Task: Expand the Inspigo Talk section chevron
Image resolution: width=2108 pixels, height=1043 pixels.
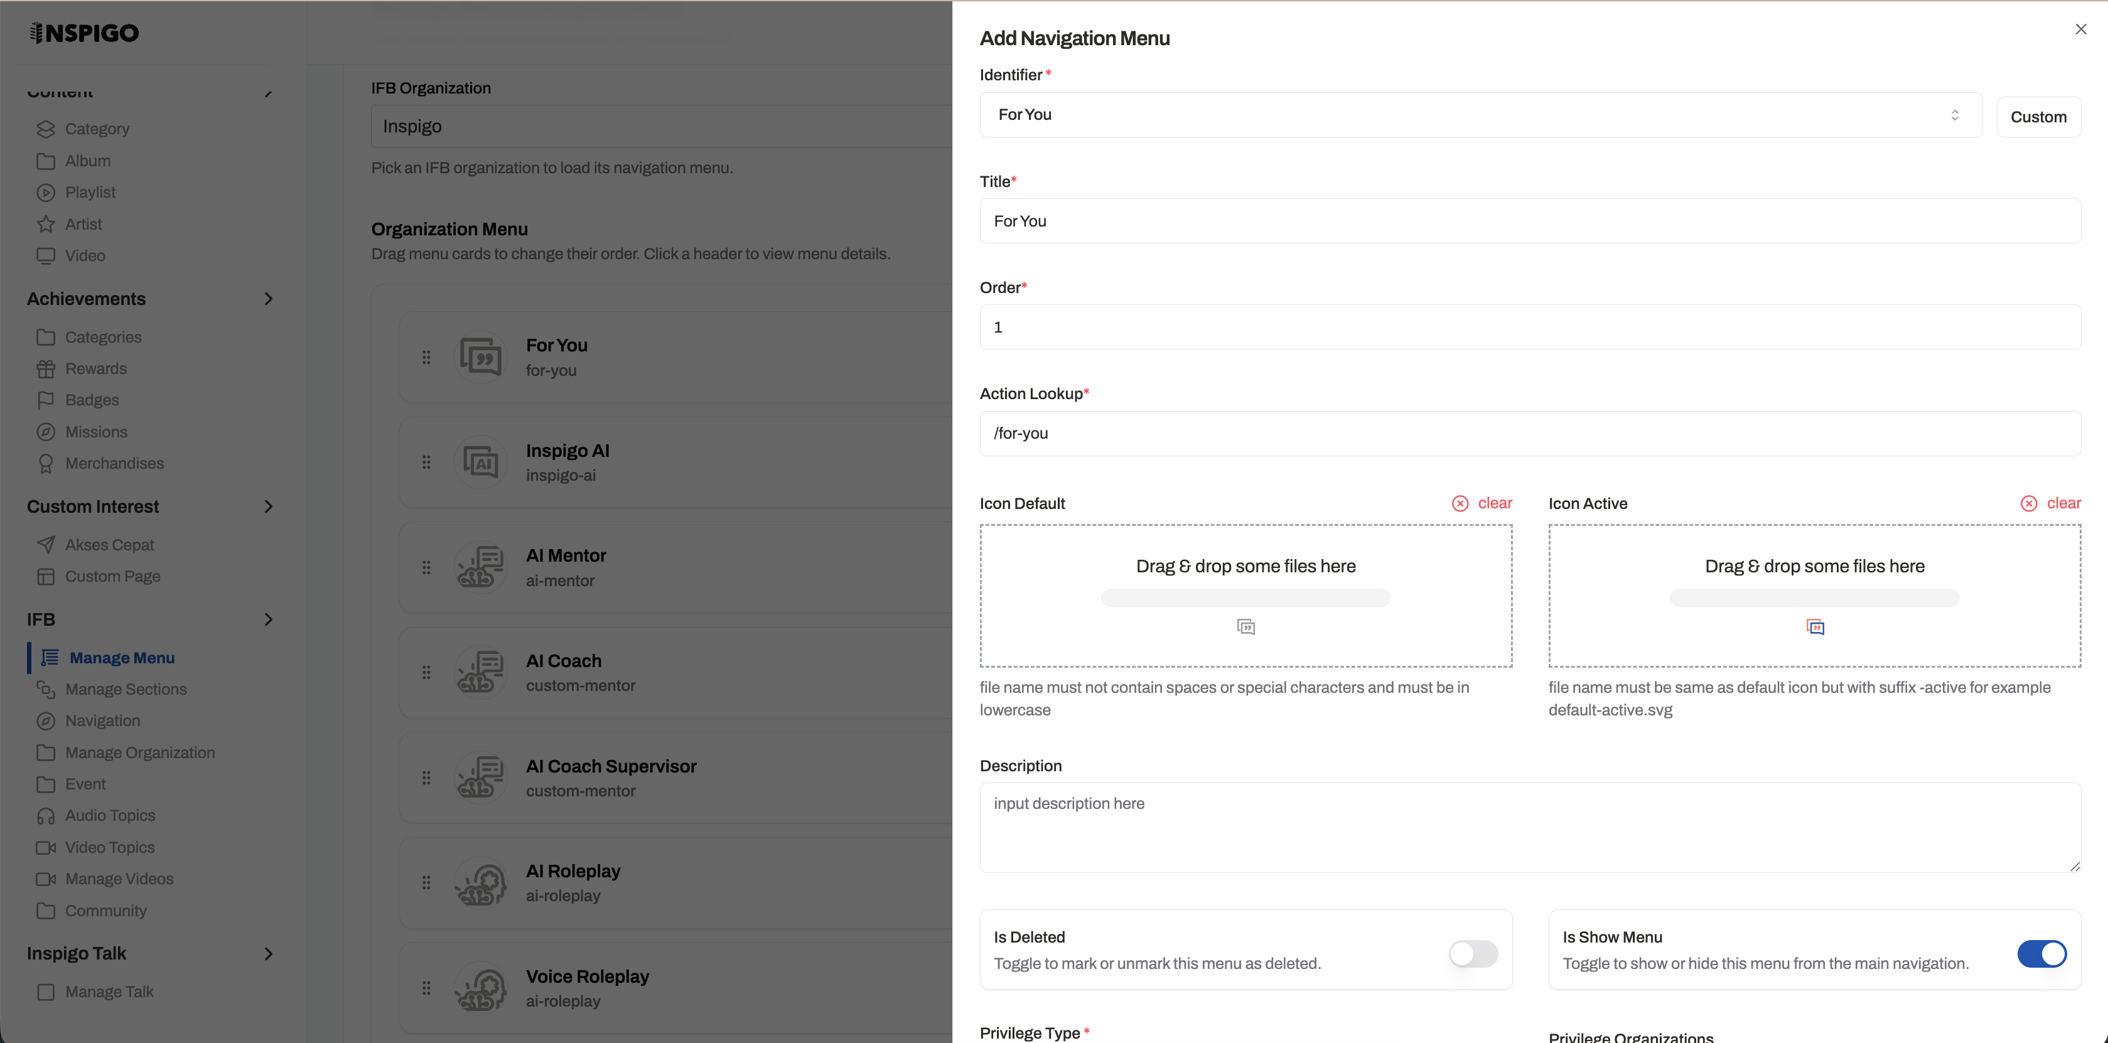Action: pos(267,954)
